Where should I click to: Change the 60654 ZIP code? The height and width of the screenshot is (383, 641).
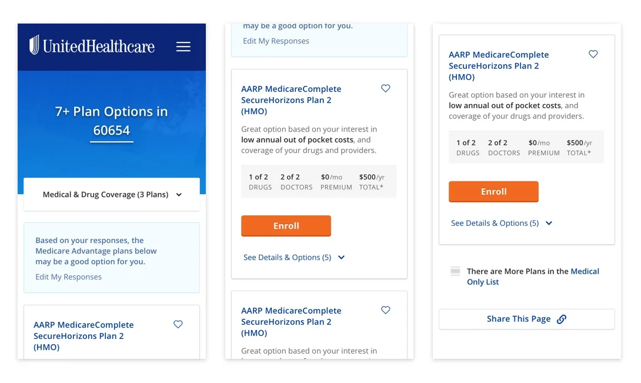[112, 131]
